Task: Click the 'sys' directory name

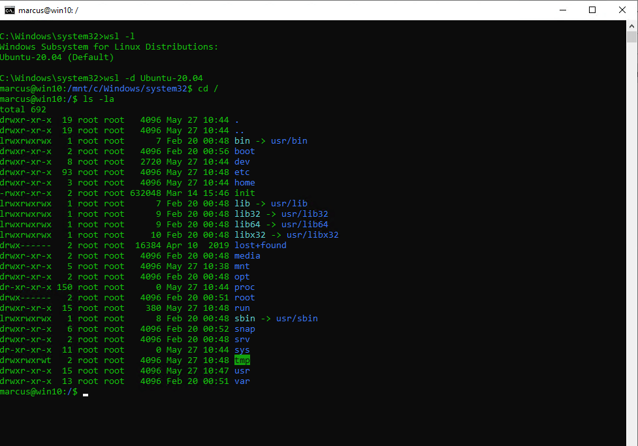Action: tap(242, 350)
